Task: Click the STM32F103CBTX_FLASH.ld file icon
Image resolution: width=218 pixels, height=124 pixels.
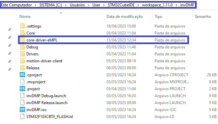Action: (22, 116)
